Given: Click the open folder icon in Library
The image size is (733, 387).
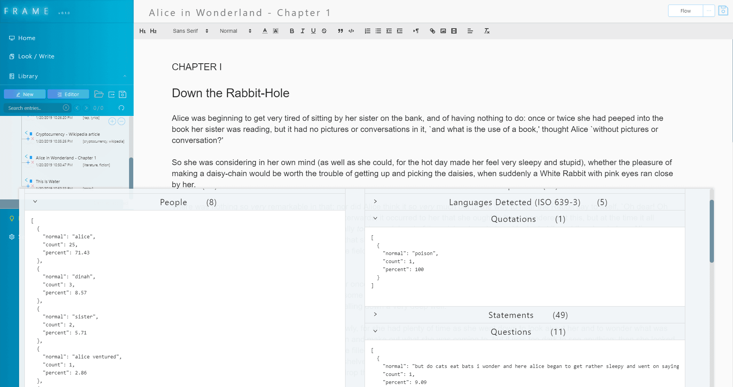Looking at the screenshot, I should coord(99,94).
